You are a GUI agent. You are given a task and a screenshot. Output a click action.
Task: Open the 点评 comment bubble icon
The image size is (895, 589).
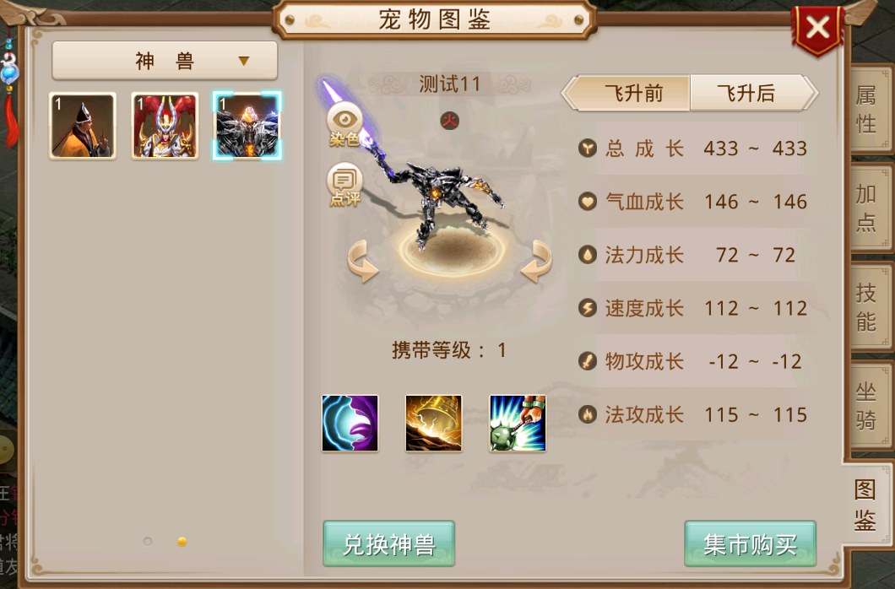[344, 184]
